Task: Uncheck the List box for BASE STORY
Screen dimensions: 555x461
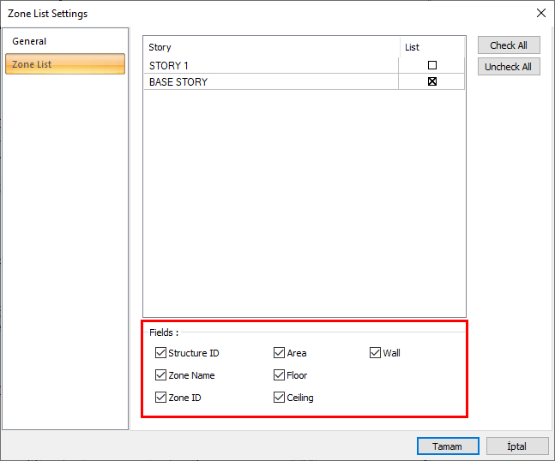Action: (x=432, y=82)
